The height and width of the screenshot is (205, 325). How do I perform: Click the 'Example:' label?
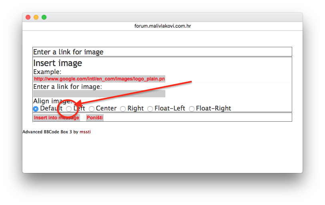pos(48,72)
